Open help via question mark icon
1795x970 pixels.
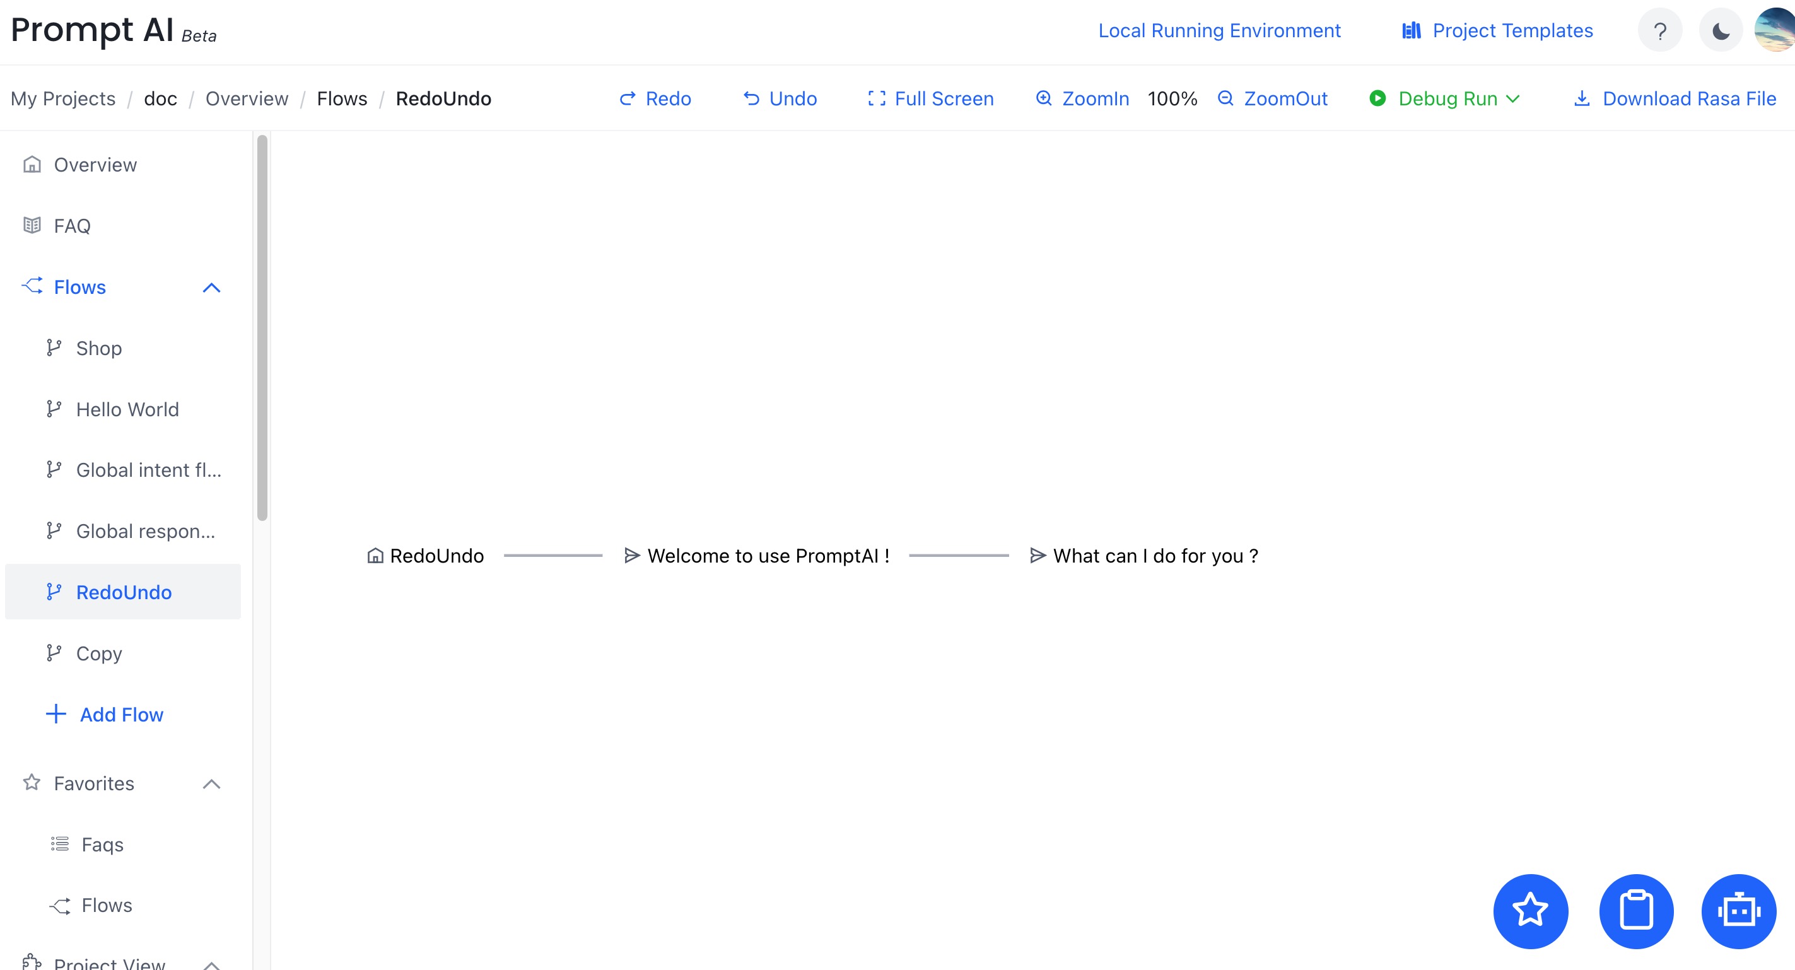pyautogui.click(x=1660, y=31)
